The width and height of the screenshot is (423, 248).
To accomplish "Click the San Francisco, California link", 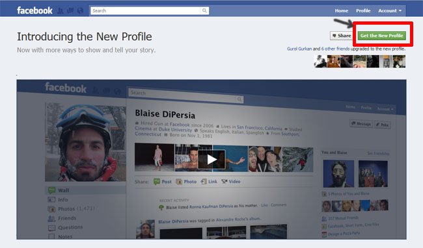I will click(259, 127).
